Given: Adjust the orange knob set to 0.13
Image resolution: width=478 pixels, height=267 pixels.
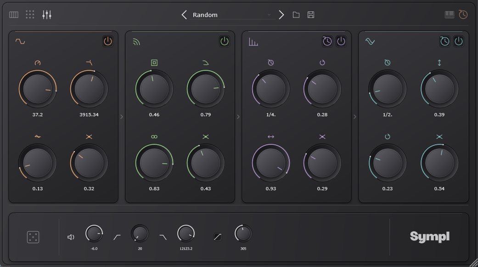Looking at the screenshot, I should click(38, 163).
